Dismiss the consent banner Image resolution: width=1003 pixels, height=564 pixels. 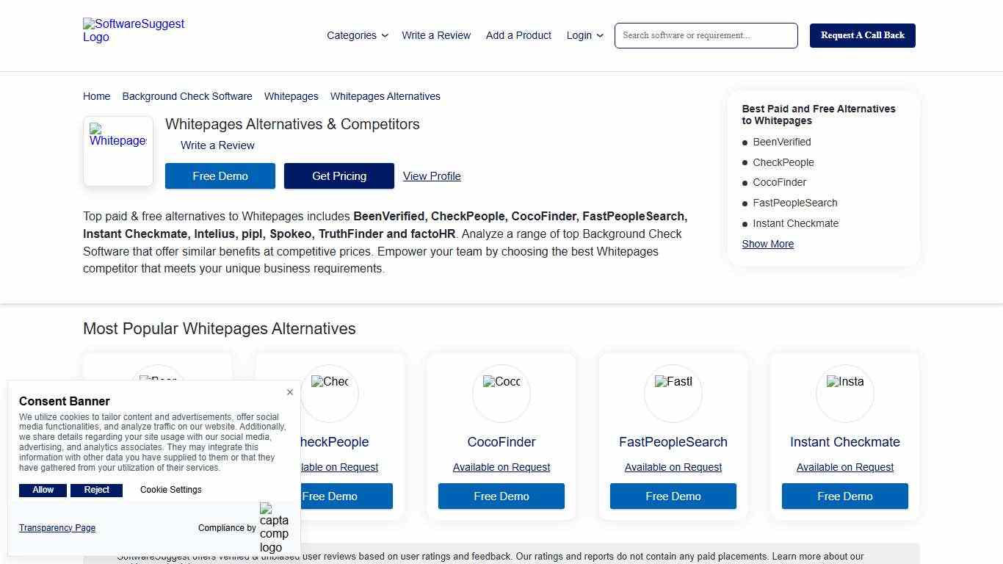coord(289,392)
